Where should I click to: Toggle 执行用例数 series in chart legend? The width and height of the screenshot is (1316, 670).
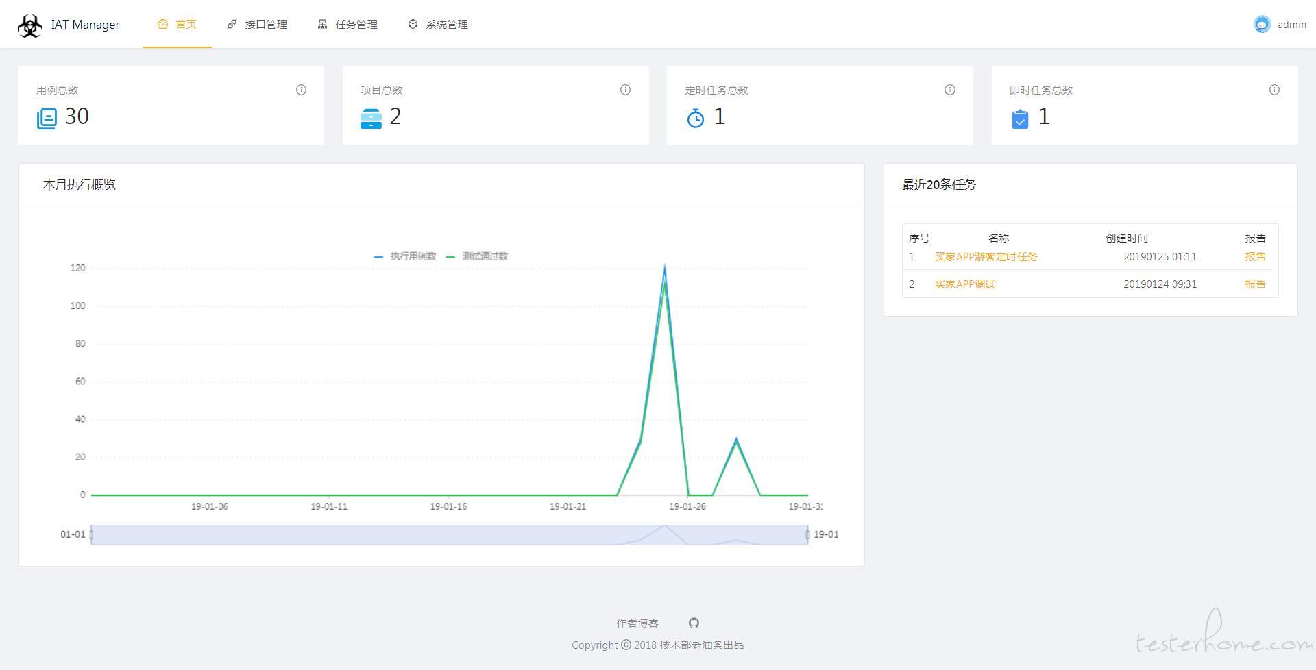click(x=406, y=256)
